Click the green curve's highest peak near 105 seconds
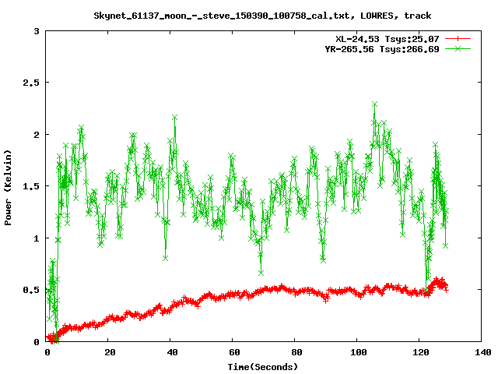 (x=374, y=104)
